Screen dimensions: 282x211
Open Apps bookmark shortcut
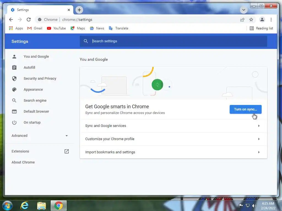pos(16,28)
